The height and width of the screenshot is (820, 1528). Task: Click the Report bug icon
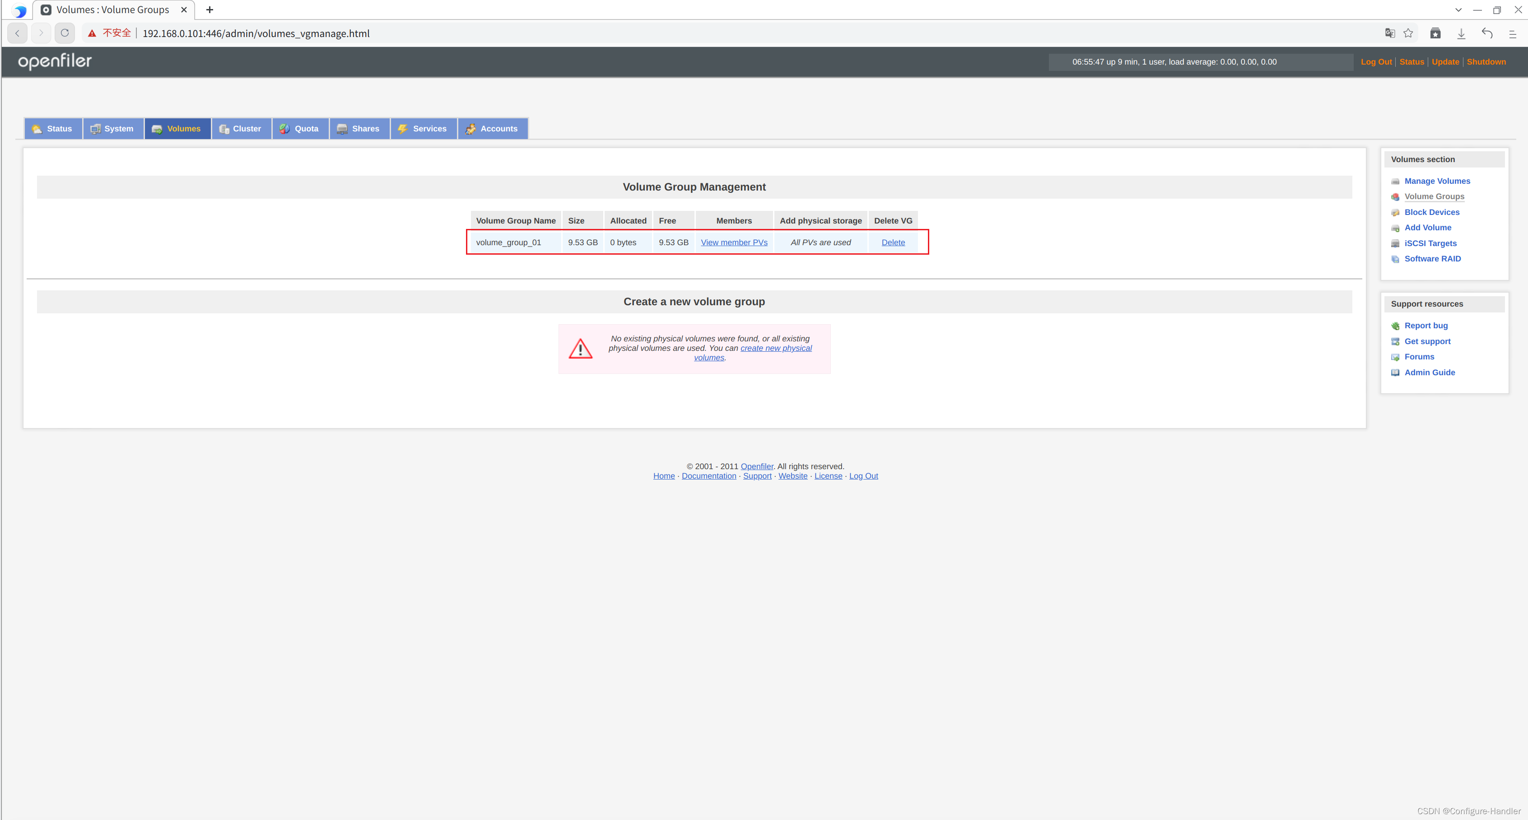tap(1396, 326)
